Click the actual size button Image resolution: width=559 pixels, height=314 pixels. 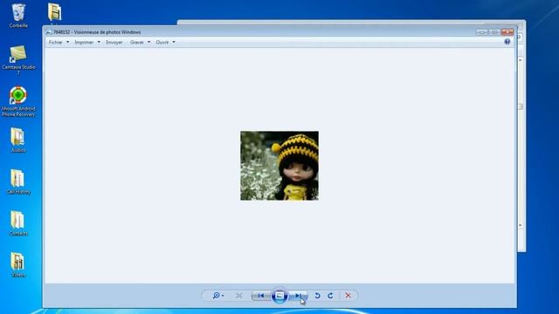point(238,296)
